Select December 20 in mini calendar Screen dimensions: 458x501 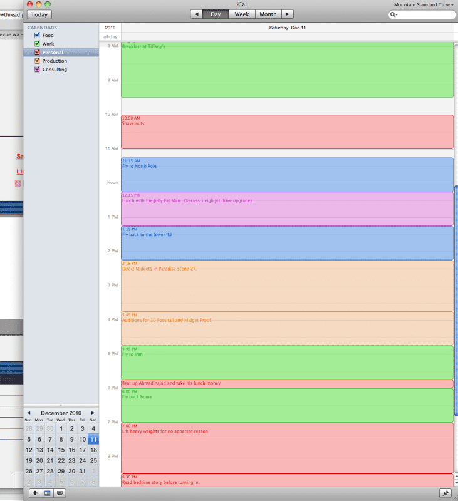point(39,460)
